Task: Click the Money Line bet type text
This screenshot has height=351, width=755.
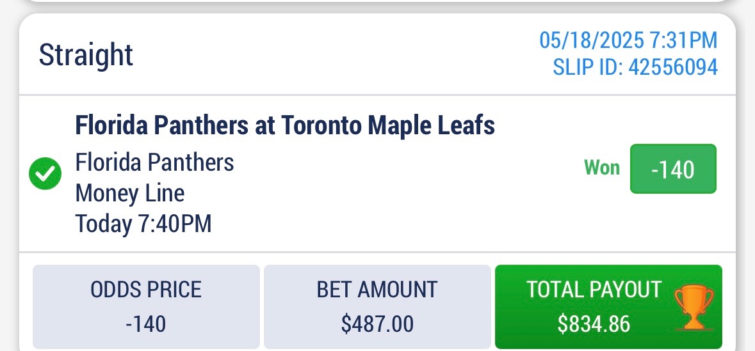Action: 130,193
